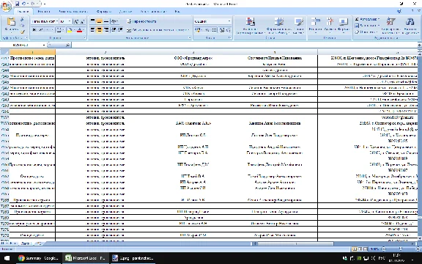422x264 pixels.
Task: Open the Formulas ribbon tab
Action: click(103, 11)
